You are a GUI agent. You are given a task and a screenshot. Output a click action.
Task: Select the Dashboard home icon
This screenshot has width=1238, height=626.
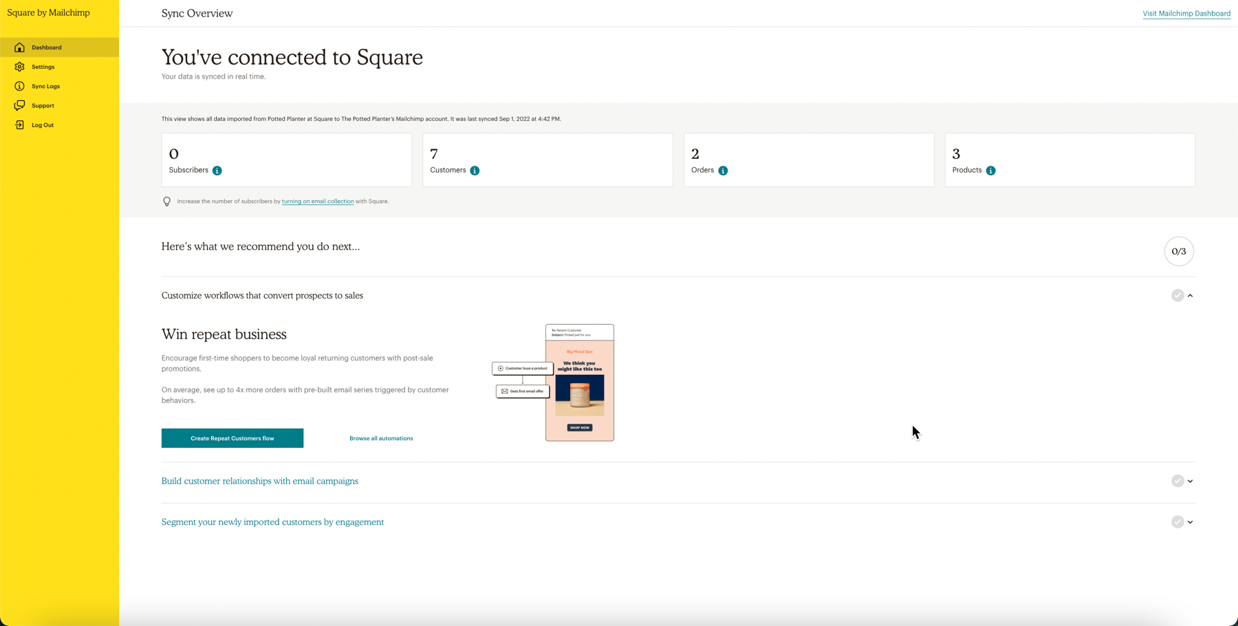pyautogui.click(x=19, y=47)
